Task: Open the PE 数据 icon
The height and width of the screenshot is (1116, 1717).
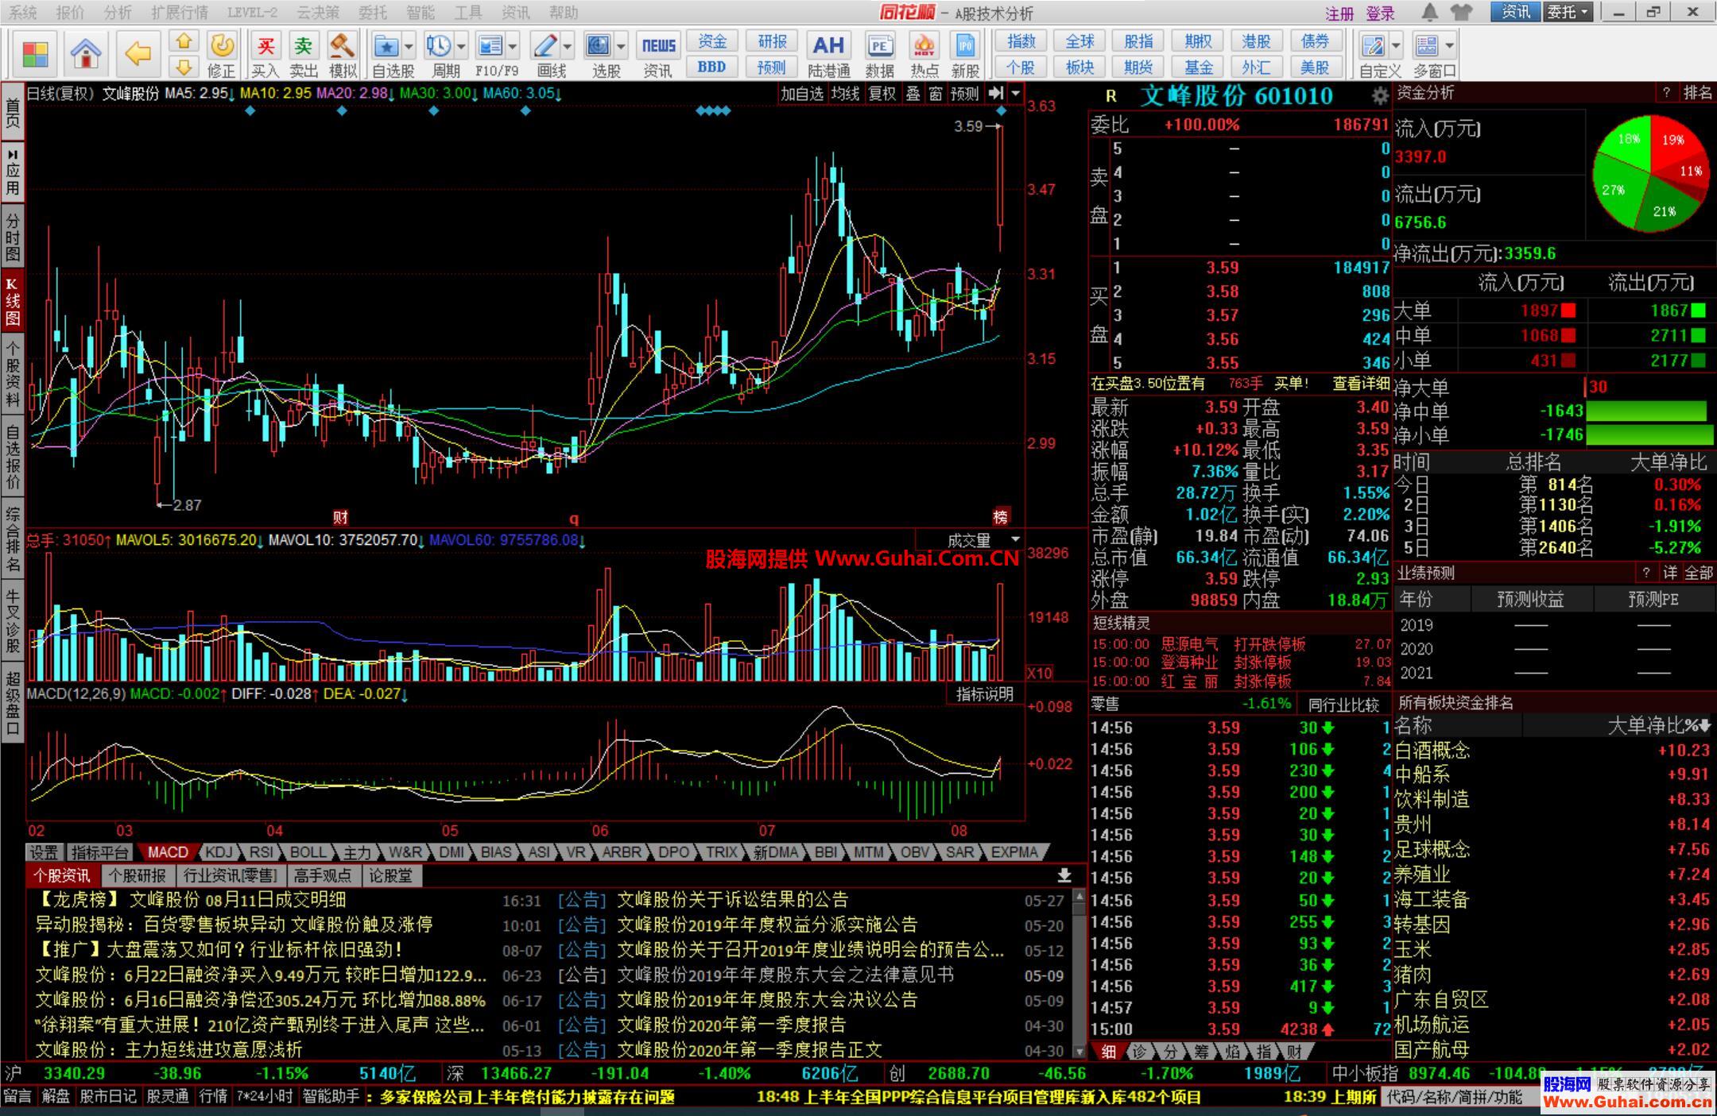Action: 879,45
